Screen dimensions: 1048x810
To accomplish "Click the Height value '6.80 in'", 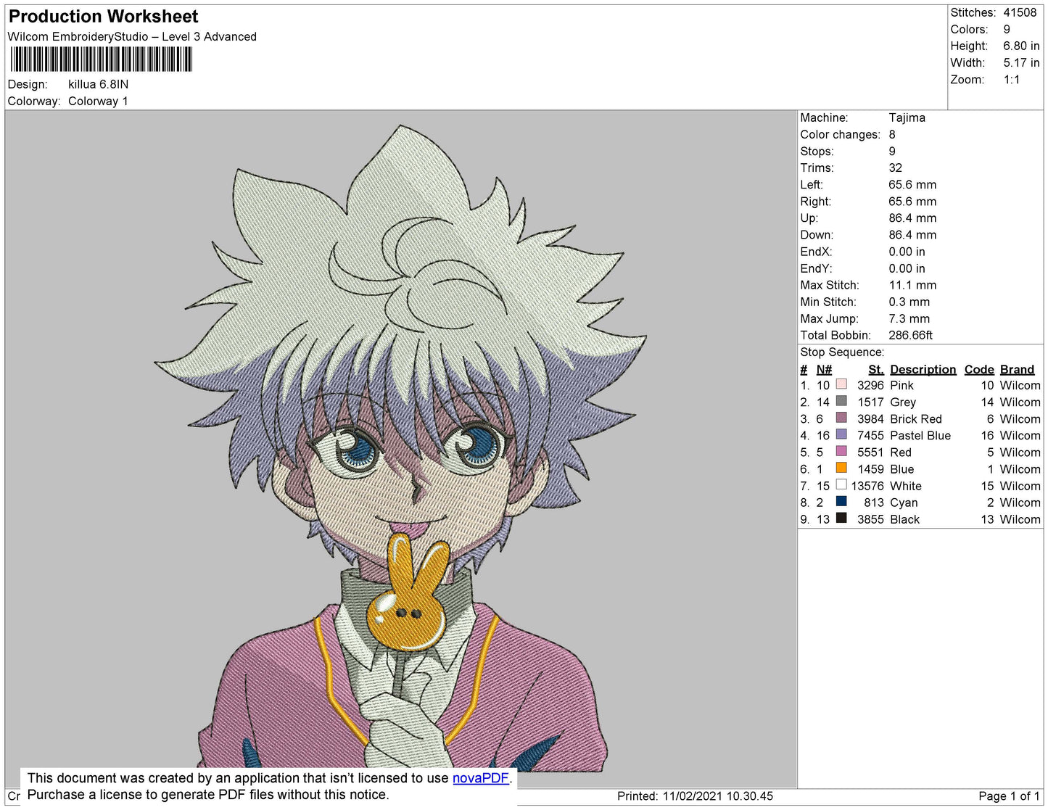I will [x=1021, y=46].
